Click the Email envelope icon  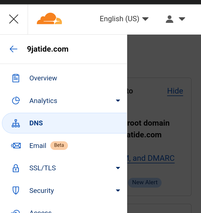coord(16,146)
